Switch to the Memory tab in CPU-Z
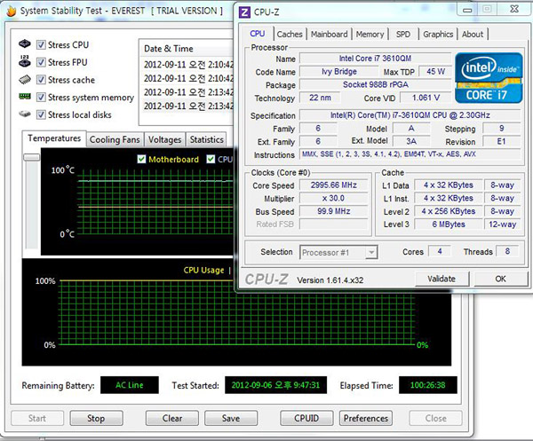Viewport: 533px width, 441px height. pos(370,35)
